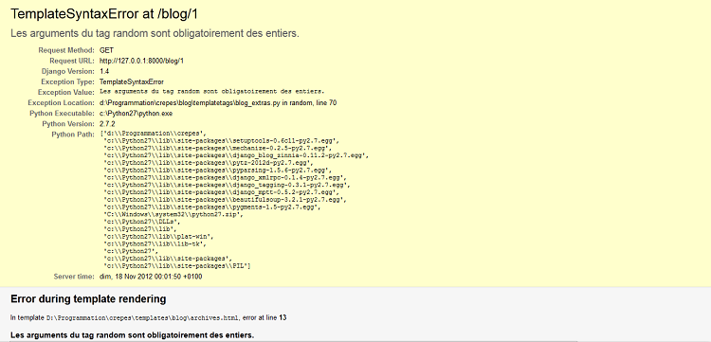Click the Server time label
The height and width of the screenshot is (342, 711).
(x=74, y=277)
